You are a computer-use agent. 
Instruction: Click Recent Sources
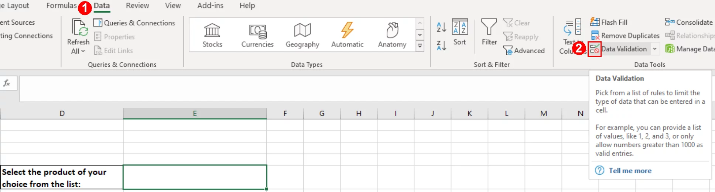point(17,23)
